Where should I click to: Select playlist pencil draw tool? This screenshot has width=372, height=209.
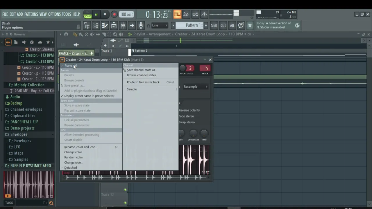click(75, 34)
